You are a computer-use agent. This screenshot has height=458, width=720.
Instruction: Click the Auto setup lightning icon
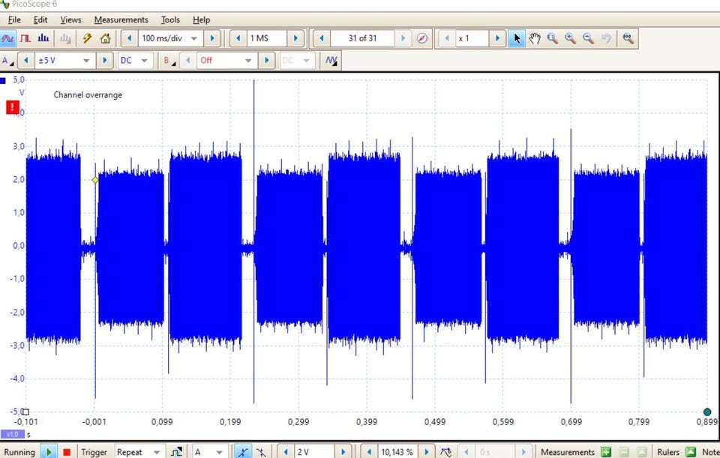tap(87, 38)
